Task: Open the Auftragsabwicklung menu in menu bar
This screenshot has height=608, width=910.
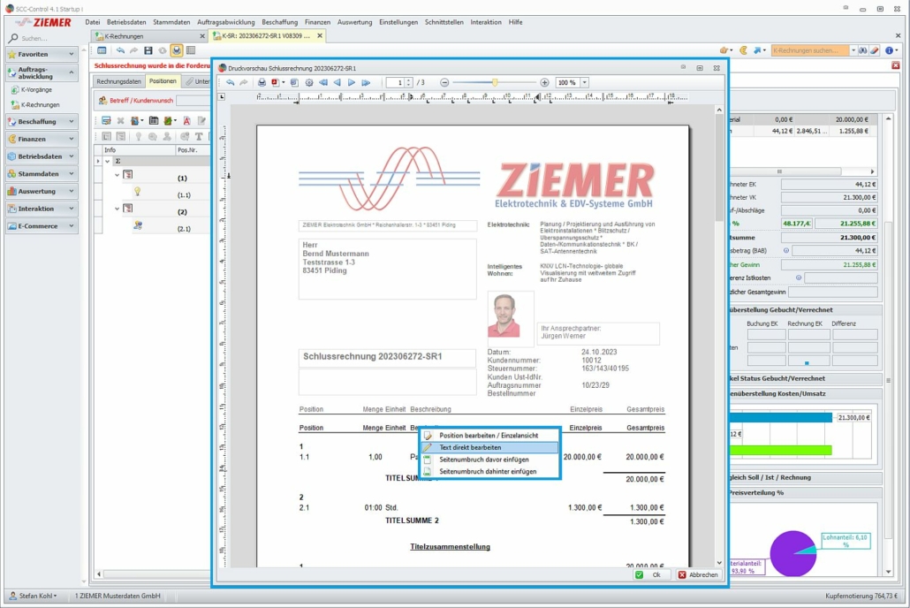Action: pyautogui.click(x=226, y=22)
